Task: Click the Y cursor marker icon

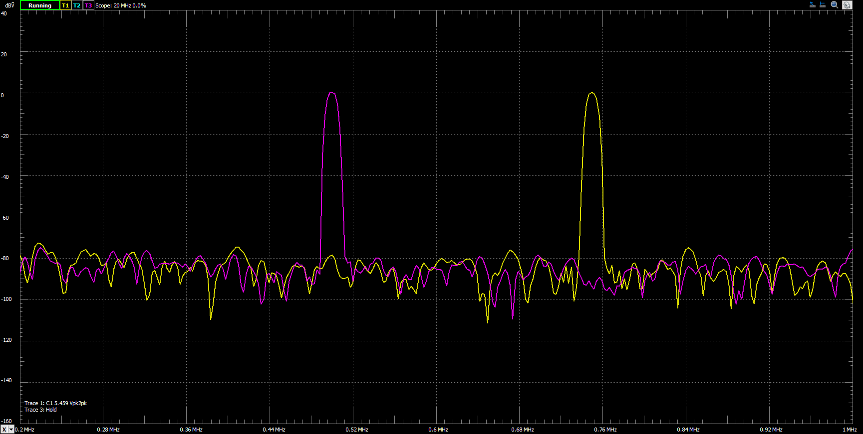Action: 822,5
